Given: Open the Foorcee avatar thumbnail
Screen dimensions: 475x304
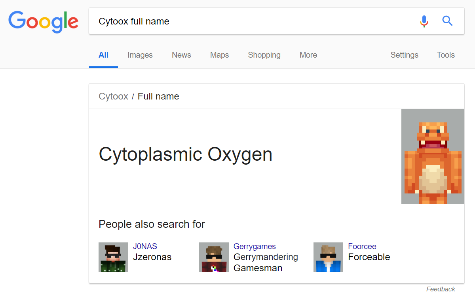Looking at the screenshot, I should tap(328, 257).
